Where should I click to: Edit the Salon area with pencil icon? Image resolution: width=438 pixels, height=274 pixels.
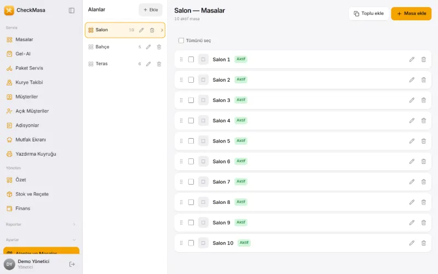[141, 30]
